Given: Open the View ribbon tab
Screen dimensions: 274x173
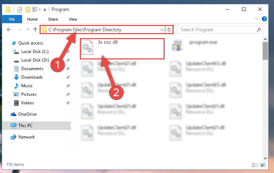Looking at the screenshot, I should tap(73, 19).
